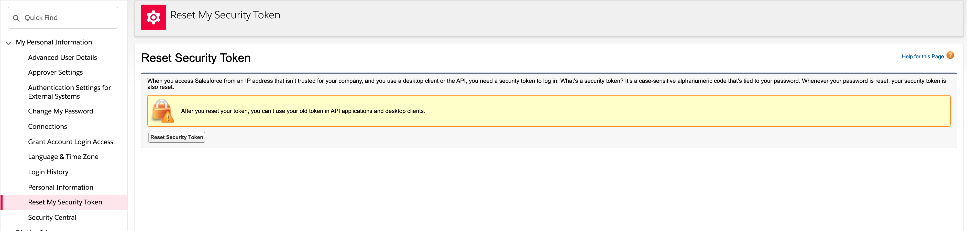
Task: Open Approver Settings
Action: pos(55,72)
